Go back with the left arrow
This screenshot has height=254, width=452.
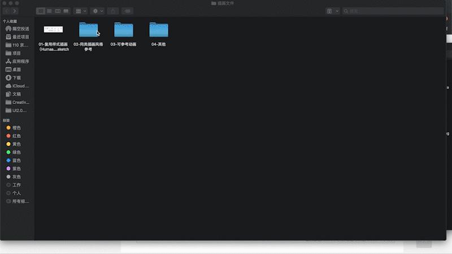(7, 11)
